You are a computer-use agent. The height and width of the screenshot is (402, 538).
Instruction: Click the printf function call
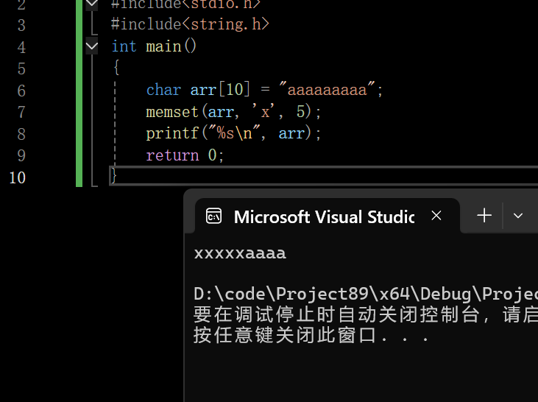click(x=172, y=133)
